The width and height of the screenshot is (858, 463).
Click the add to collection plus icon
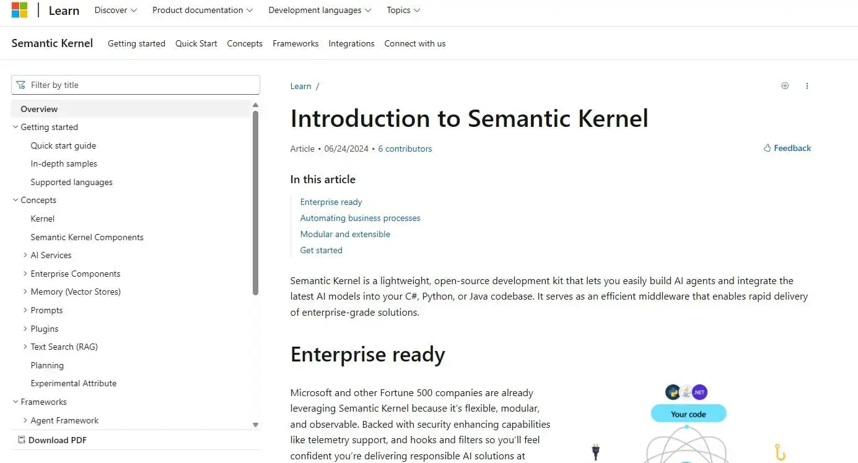point(785,86)
